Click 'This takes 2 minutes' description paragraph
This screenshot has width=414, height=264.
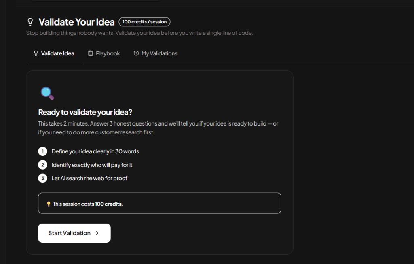tap(158, 128)
